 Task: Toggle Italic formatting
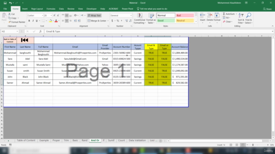33,21
